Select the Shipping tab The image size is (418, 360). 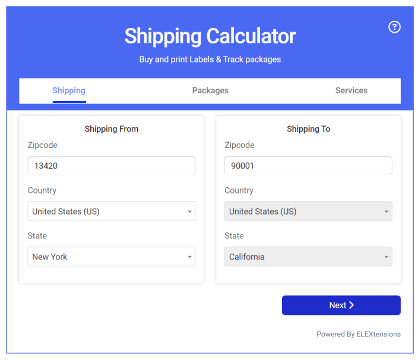pyautogui.click(x=69, y=91)
